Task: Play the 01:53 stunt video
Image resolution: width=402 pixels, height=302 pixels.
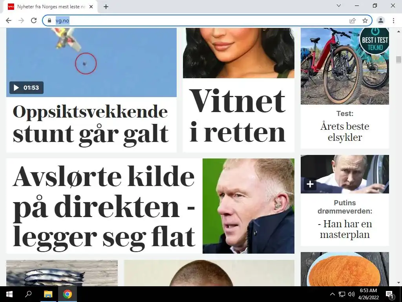Action: (26, 88)
